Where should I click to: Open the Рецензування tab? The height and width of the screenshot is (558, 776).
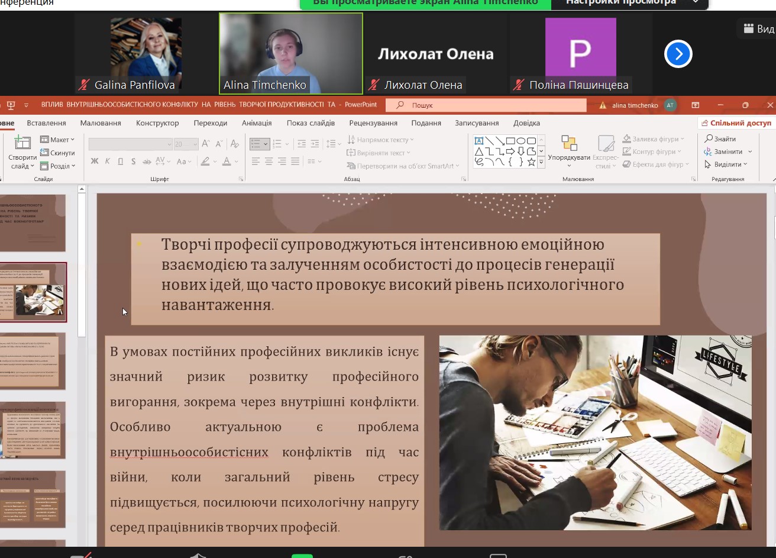373,123
